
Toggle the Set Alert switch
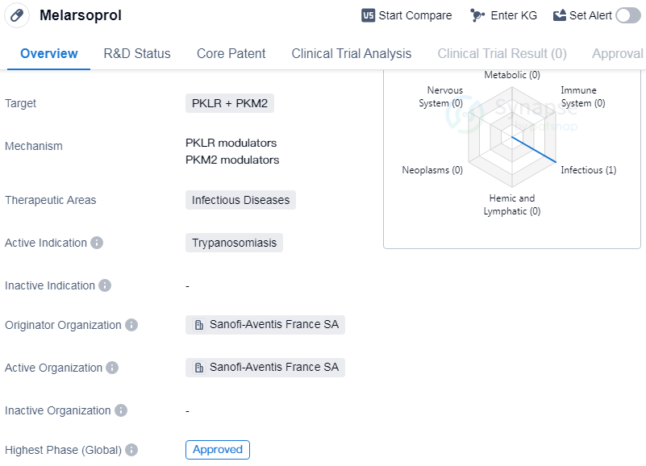click(627, 15)
